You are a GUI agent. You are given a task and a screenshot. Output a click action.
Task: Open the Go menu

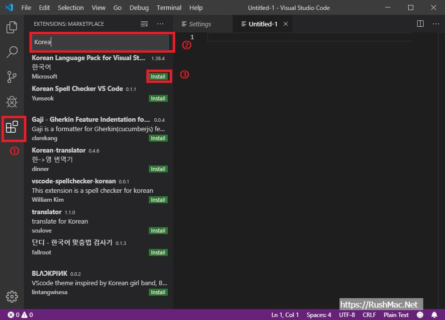[x=117, y=7]
